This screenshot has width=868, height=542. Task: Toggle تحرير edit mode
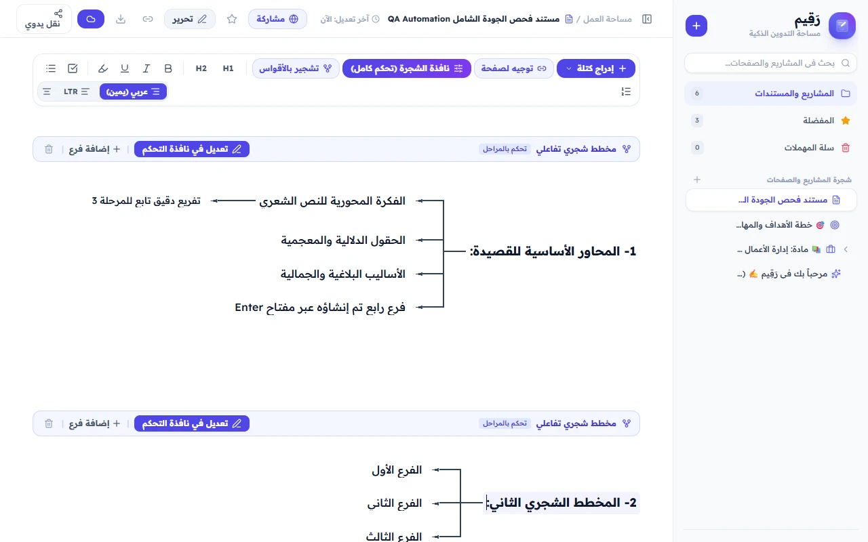tap(190, 19)
